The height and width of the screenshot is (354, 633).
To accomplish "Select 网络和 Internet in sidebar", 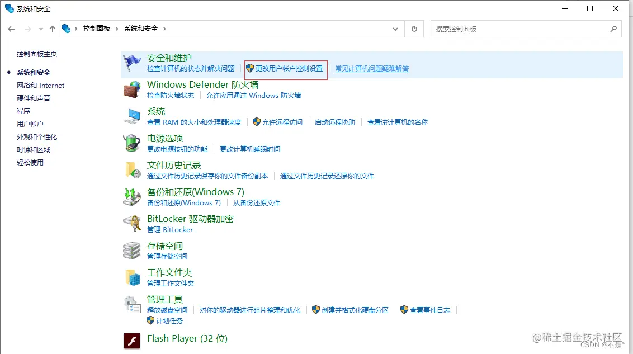I will tap(40, 85).
